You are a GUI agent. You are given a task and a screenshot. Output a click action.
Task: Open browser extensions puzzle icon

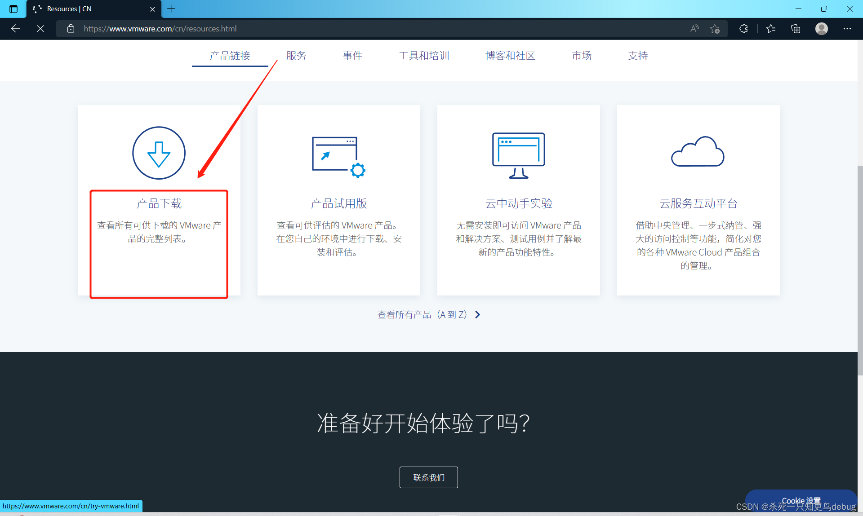[743, 29]
